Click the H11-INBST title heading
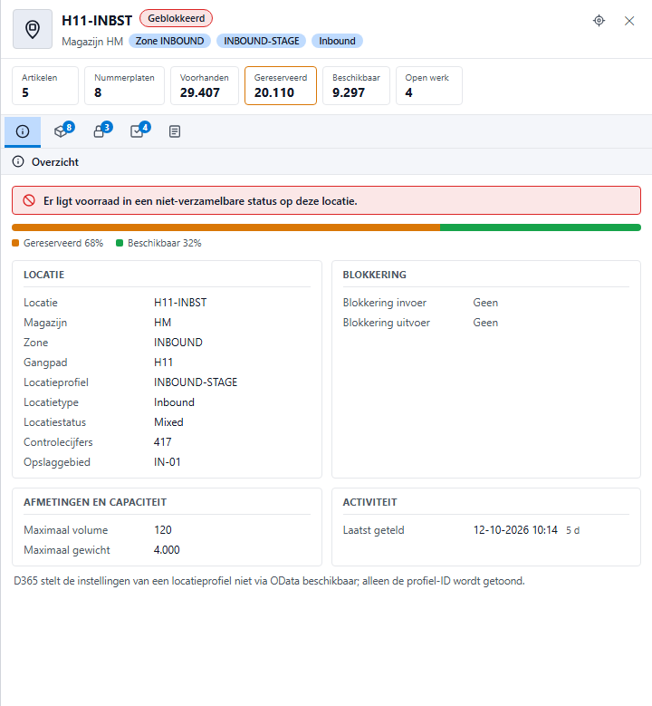Screen dimensions: 652x706 [97, 20]
